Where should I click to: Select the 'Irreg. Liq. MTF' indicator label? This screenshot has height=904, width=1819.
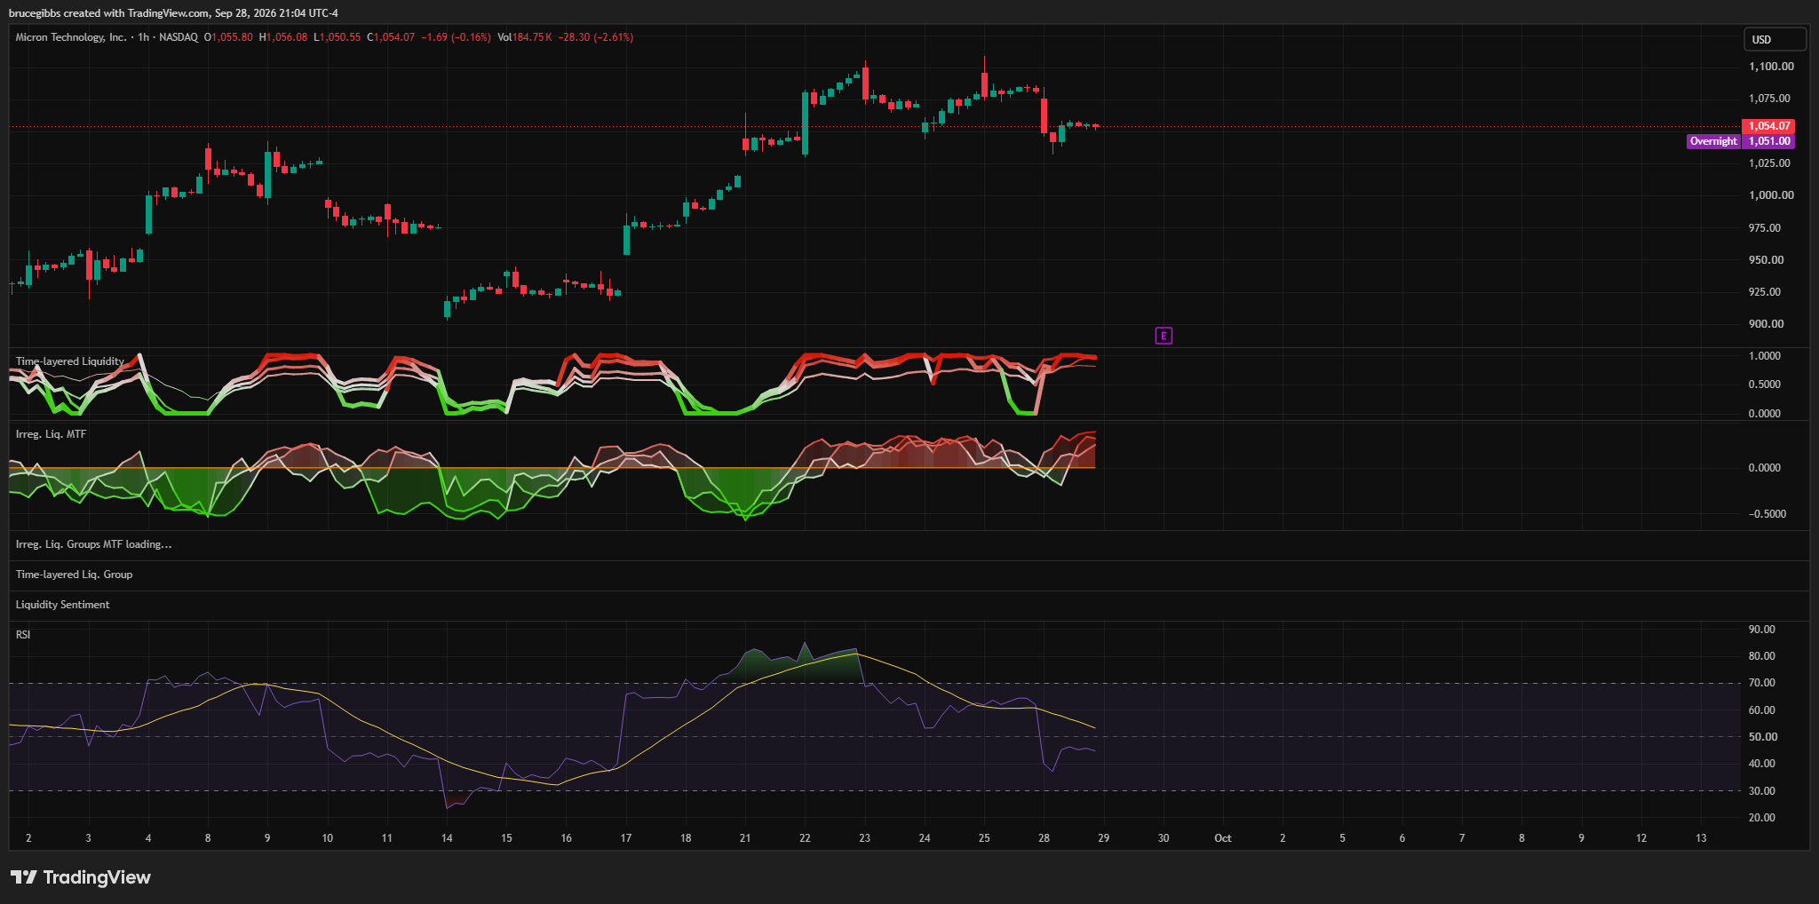[x=51, y=434]
